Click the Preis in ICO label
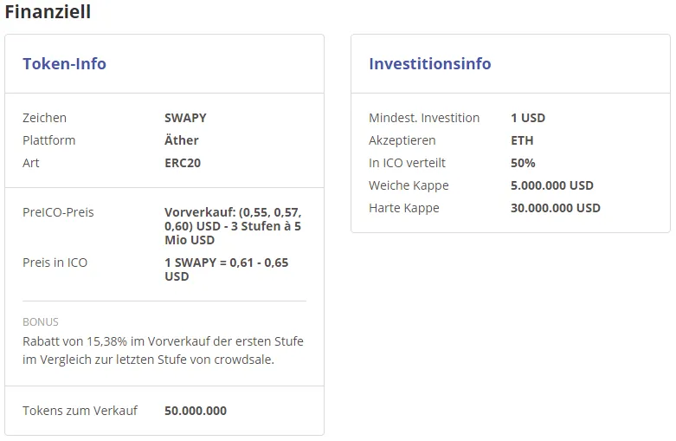Screen dimensions: 676x441 [x=55, y=263]
